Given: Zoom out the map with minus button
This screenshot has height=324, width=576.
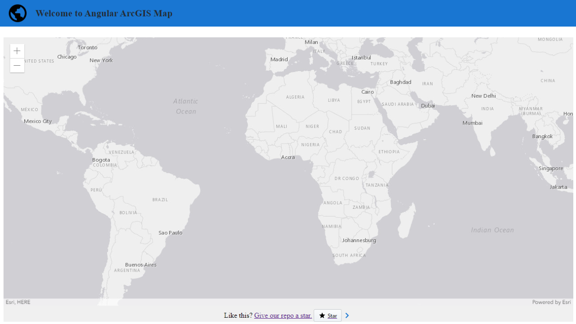Looking at the screenshot, I should (x=17, y=66).
